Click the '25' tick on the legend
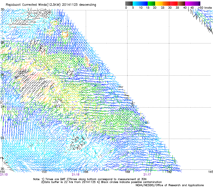Viewport: 213px width, 187px height. point(163,7)
